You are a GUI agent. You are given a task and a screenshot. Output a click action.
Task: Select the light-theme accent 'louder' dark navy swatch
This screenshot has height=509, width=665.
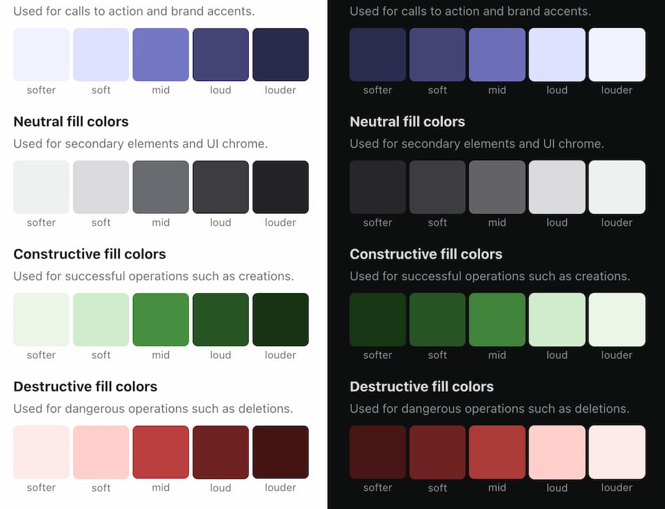pyautogui.click(x=281, y=54)
